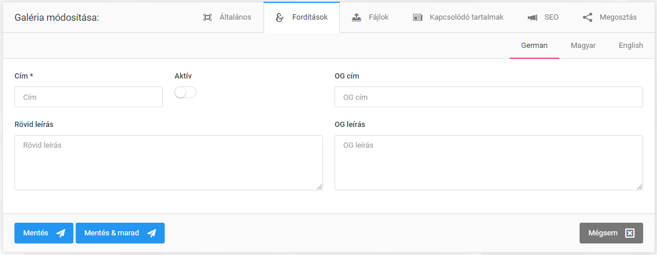Select the Fordítások tab
657x255 pixels.
(301, 17)
